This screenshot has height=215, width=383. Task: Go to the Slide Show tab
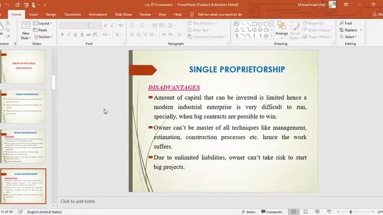tap(123, 14)
